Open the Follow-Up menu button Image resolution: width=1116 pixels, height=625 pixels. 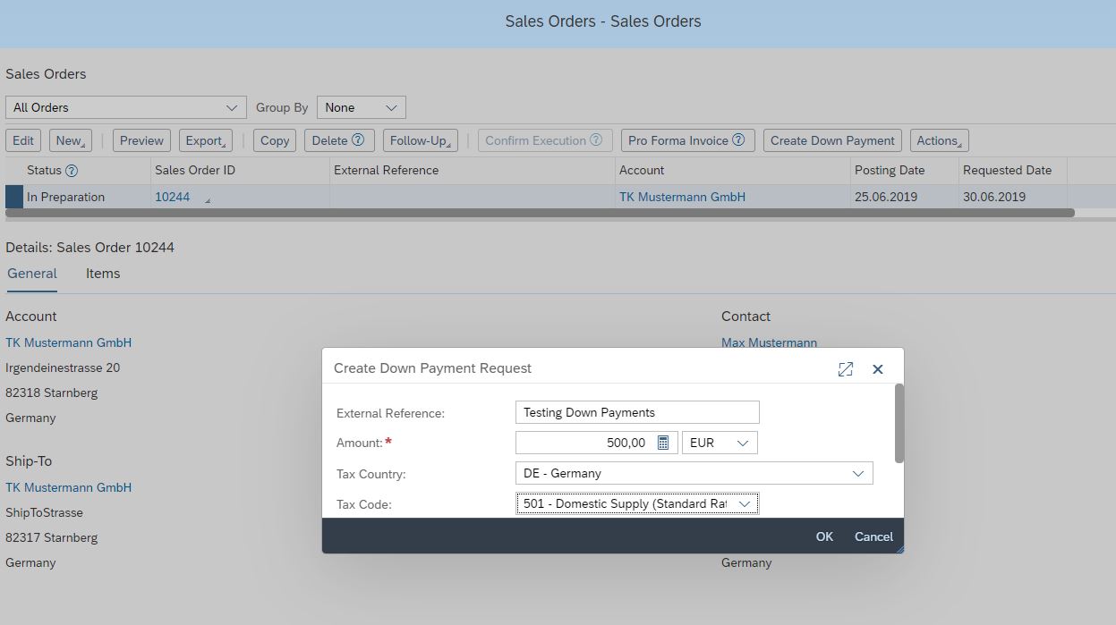click(421, 140)
